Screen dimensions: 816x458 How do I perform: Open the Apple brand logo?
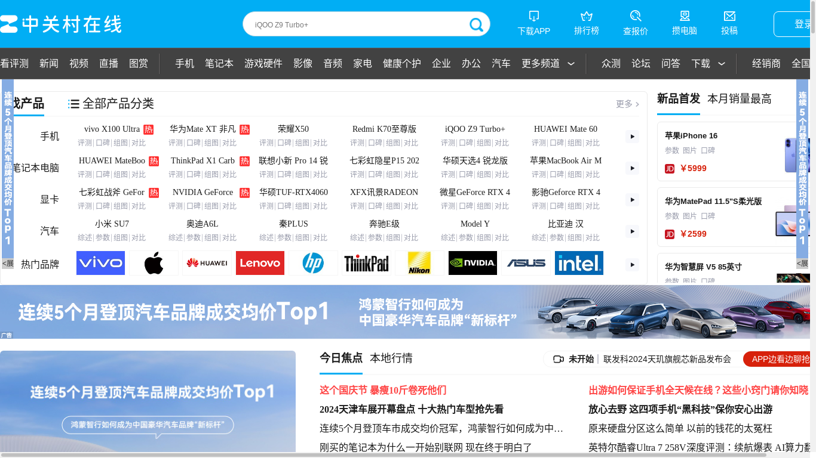point(154,263)
